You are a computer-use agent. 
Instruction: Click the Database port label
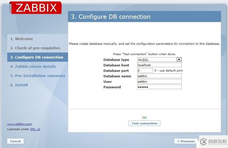pos(116,71)
